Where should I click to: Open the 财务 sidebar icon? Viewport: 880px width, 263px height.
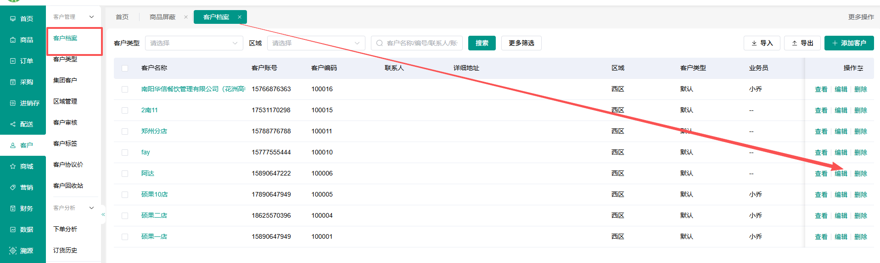13,208
